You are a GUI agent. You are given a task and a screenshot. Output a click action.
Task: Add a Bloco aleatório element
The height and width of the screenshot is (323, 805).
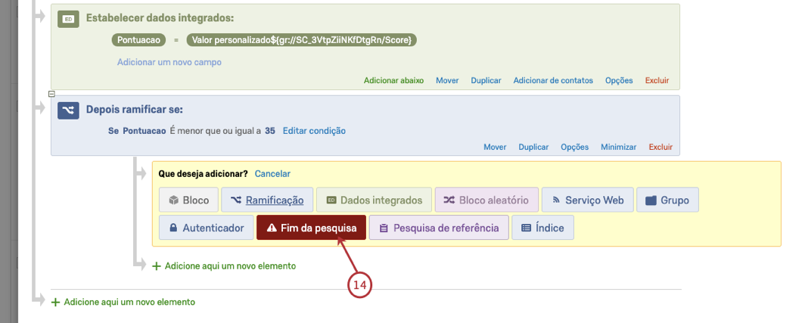(486, 200)
